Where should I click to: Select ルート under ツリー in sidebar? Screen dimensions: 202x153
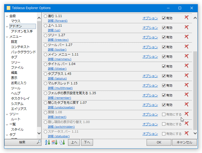(x=16, y=119)
